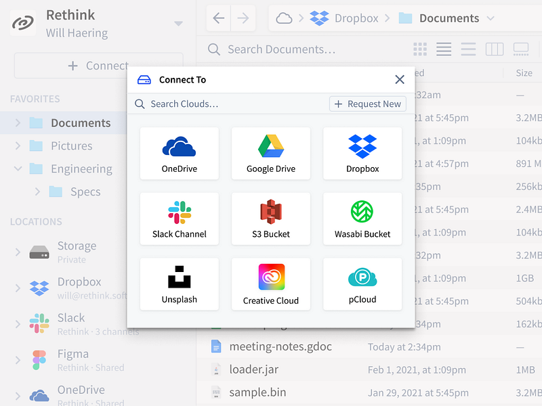
Task: Expand the Documents favorite folder
Action: click(18, 123)
